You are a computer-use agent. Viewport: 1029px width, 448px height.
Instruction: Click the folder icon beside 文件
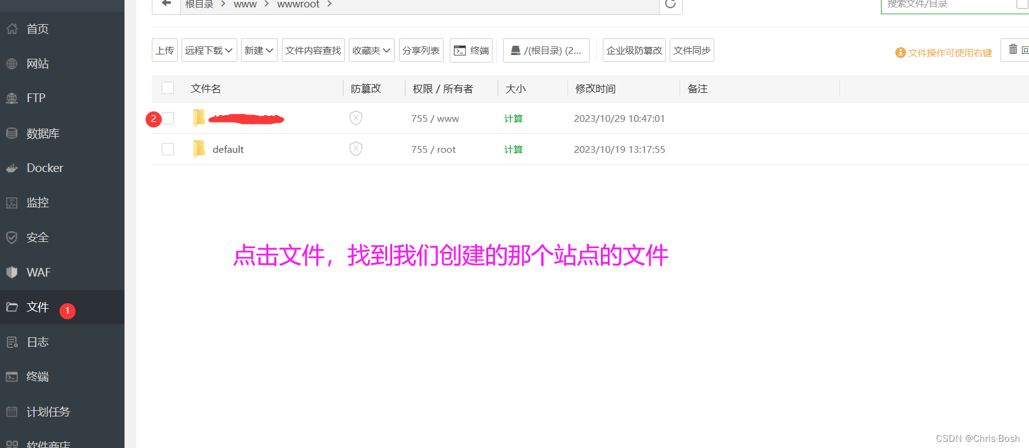tap(12, 307)
